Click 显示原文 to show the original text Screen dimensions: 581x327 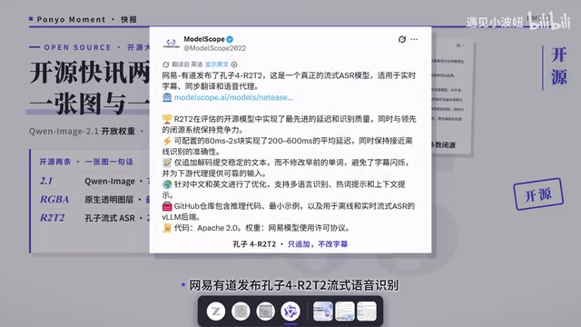[x=217, y=64]
